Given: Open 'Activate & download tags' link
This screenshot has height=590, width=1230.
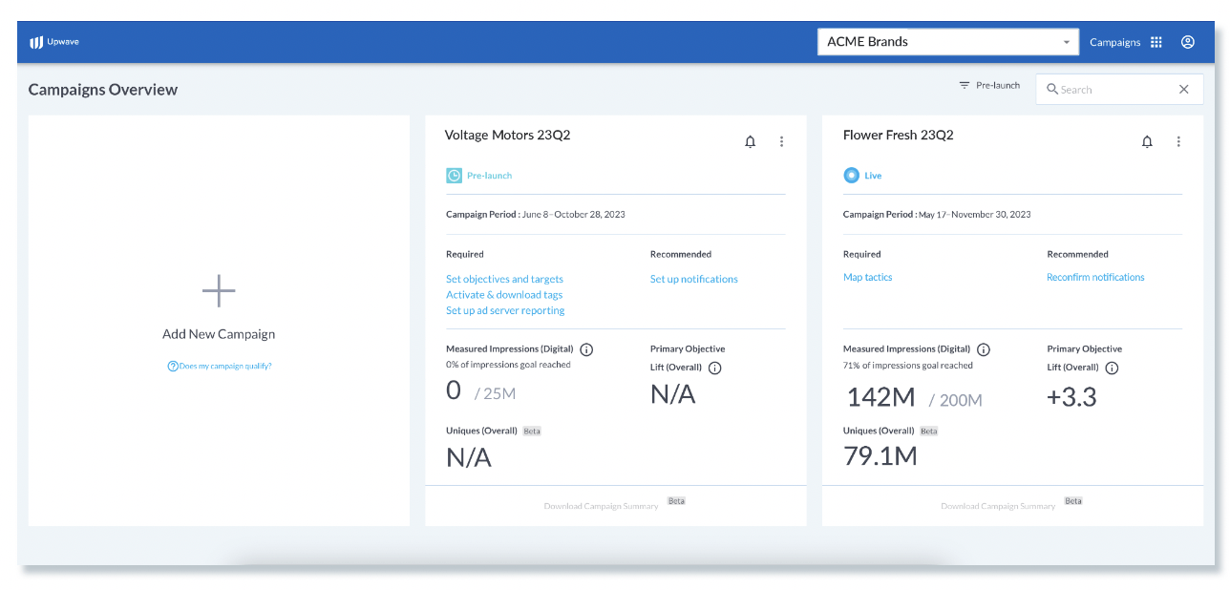Looking at the screenshot, I should [x=504, y=295].
